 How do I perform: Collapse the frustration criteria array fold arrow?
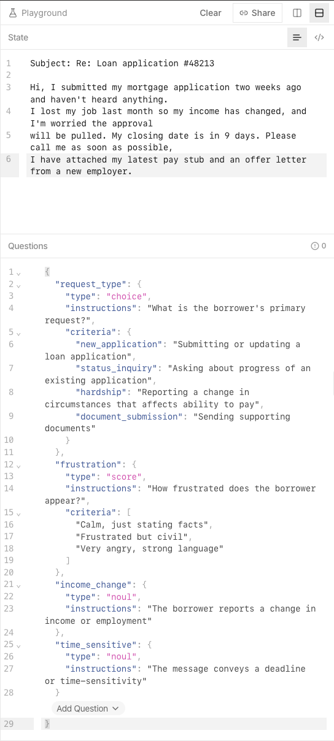[x=18, y=513]
